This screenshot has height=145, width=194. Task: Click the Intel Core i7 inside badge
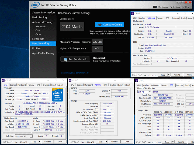(x=58, y=95)
